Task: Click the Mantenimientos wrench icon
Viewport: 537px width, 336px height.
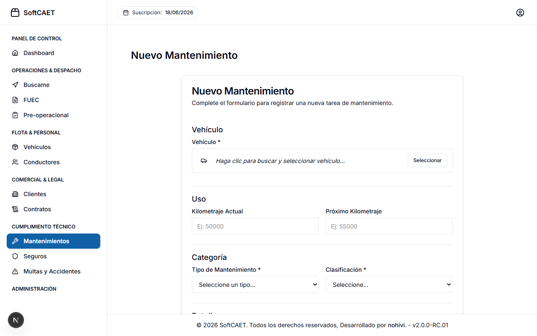Action: click(x=15, y=241)
